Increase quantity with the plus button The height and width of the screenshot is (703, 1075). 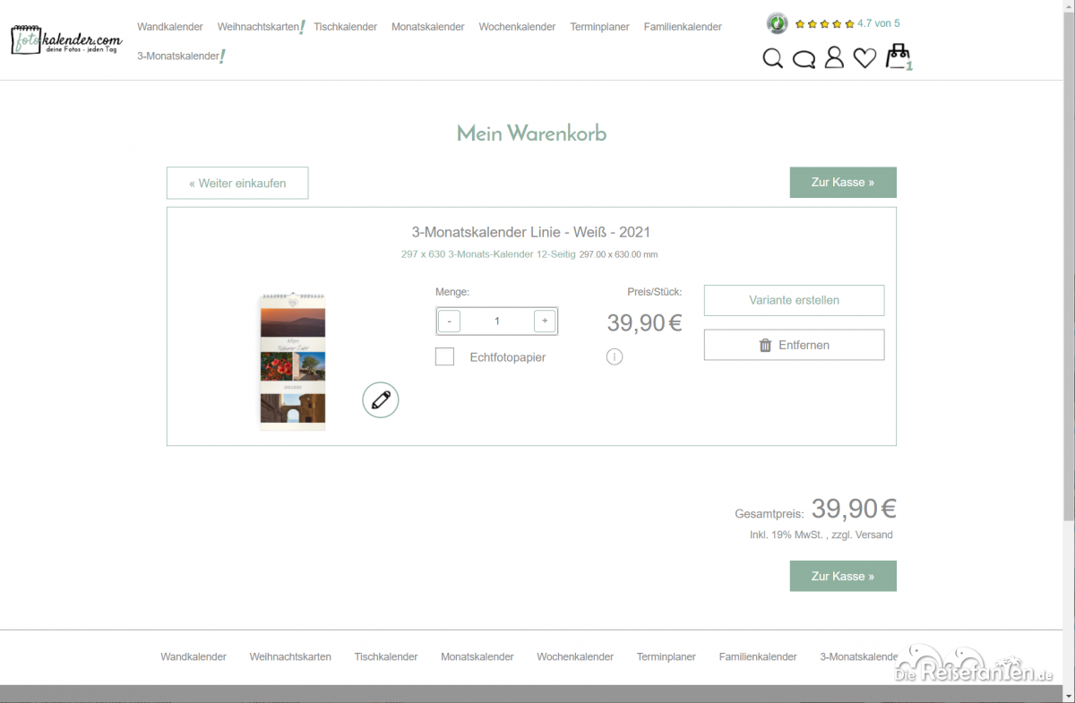(545, 321)
